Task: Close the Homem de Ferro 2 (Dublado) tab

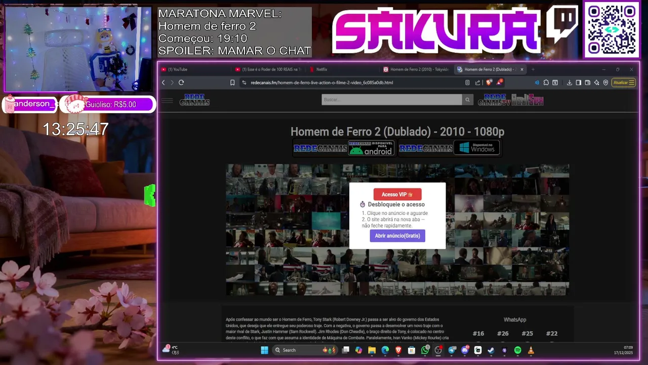Action: point(522,69)
